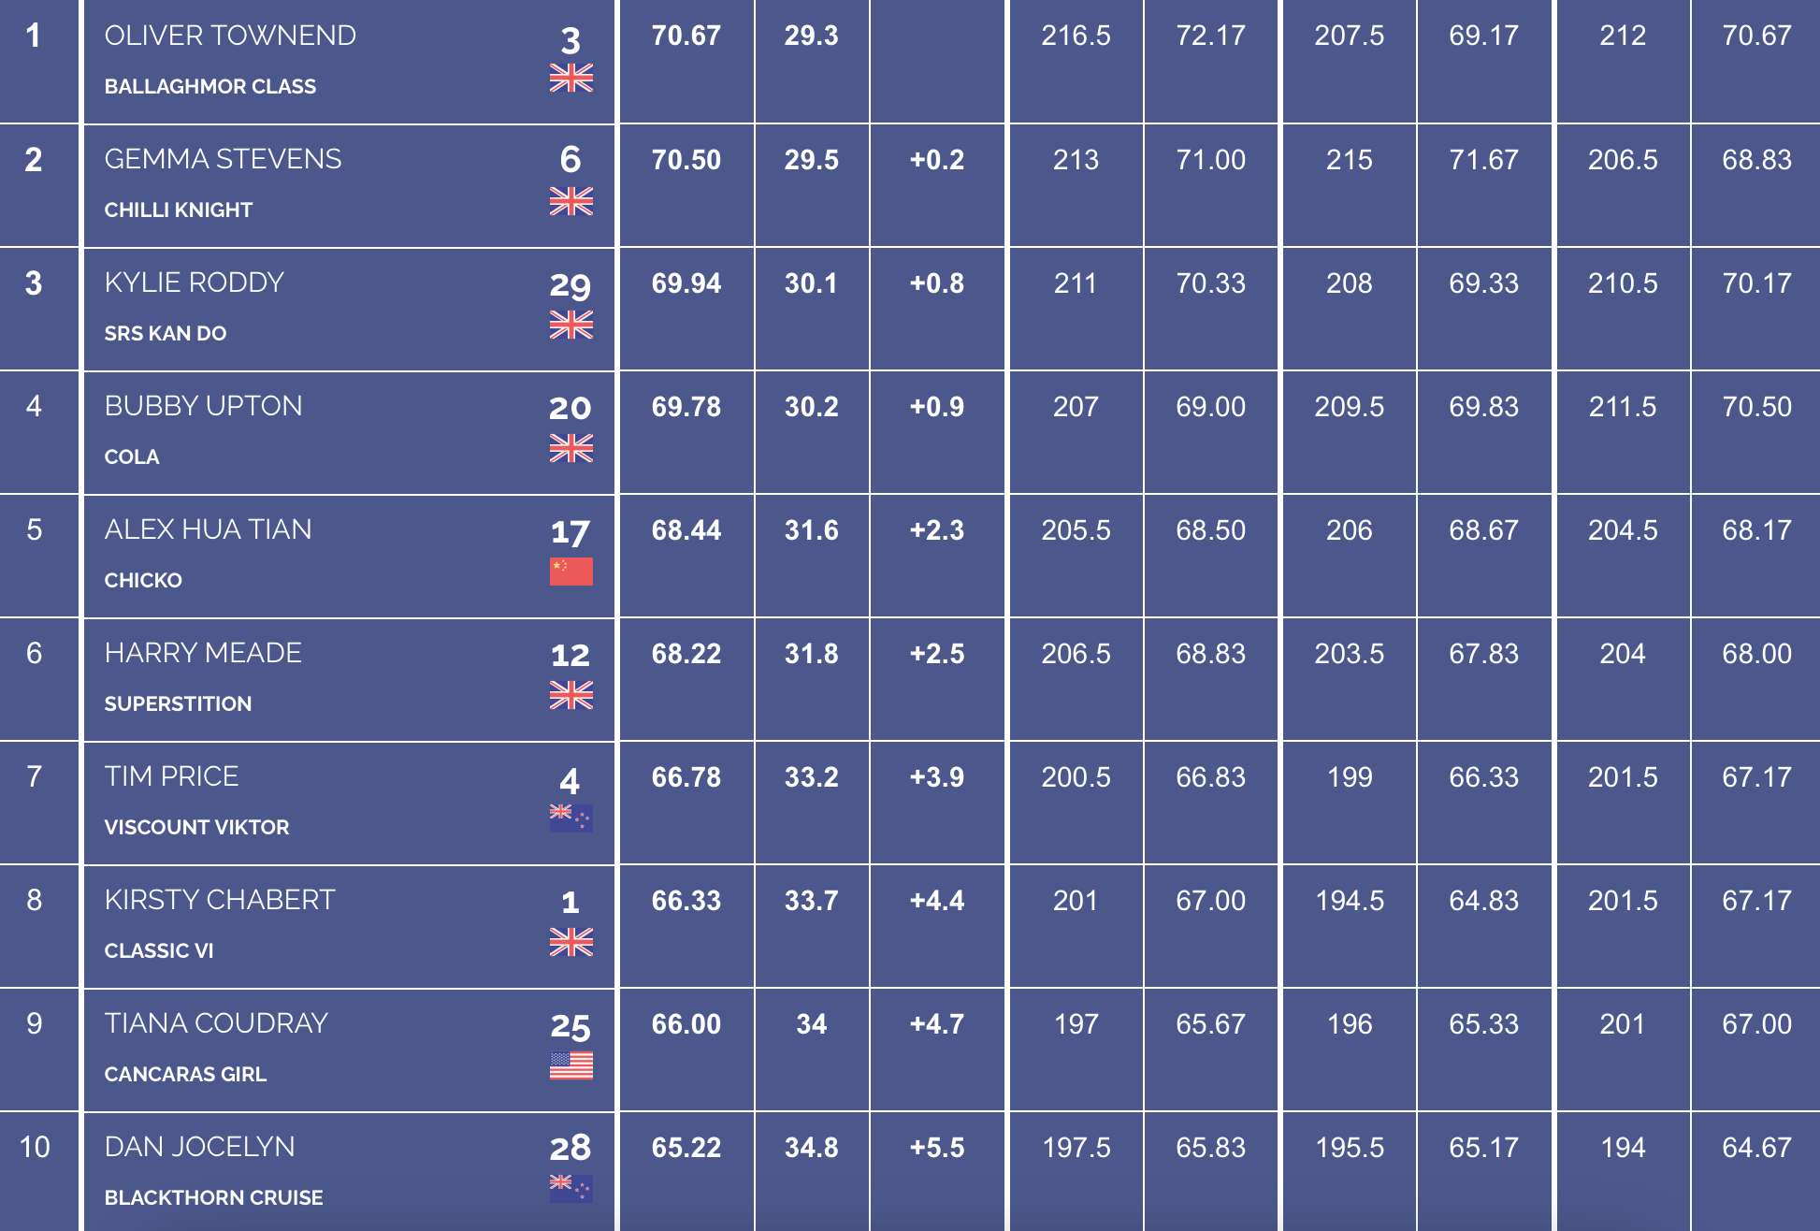Click horse name Viscount Viktor
This screenshot has width=1820, height=1231.
[x=197, y=827]
